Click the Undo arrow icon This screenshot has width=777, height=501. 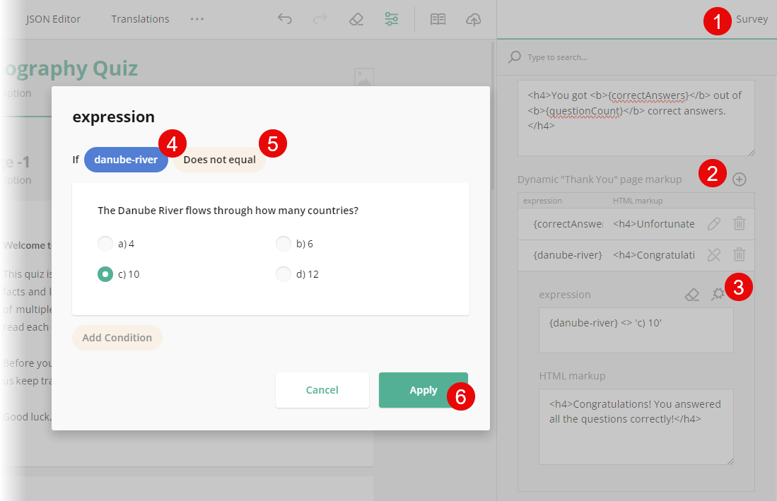[x=285, y=19]
